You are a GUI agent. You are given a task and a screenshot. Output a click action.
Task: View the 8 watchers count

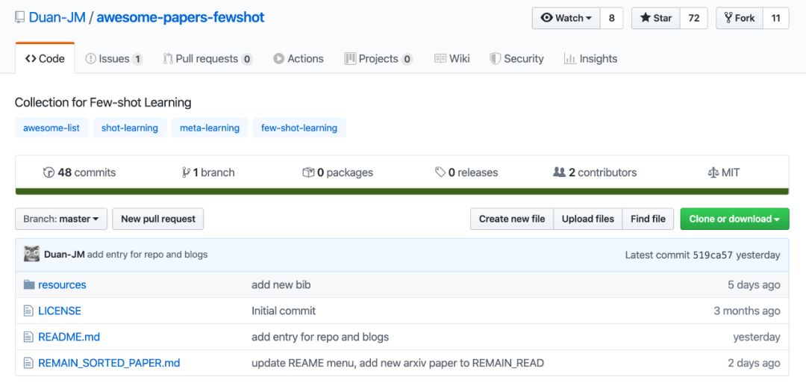(612, 18)
